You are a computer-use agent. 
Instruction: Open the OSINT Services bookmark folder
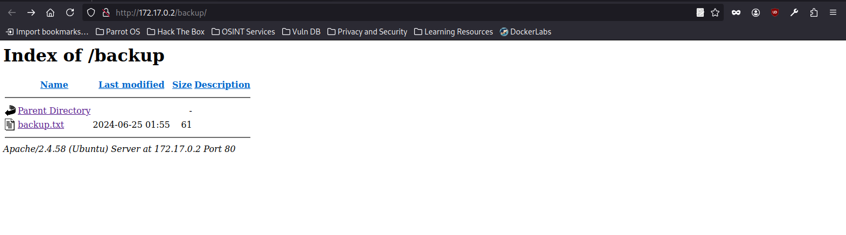point(243,32)
